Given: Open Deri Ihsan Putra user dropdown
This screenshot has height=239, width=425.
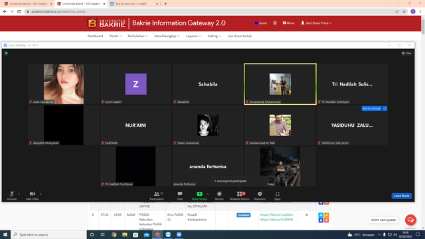Looking at the screenshot, I should click(x=316, y=23).
